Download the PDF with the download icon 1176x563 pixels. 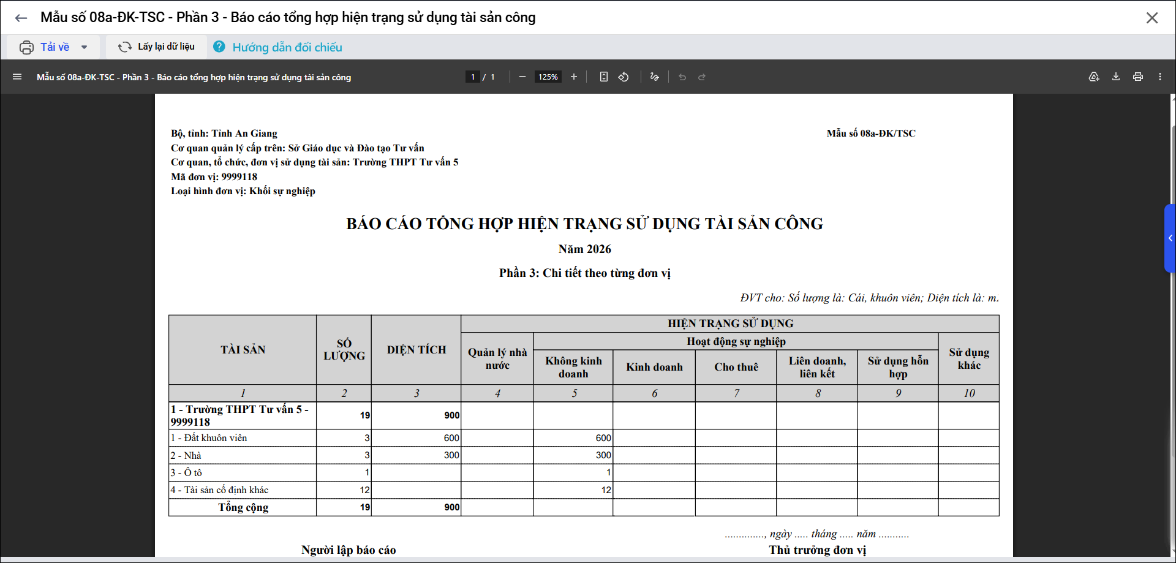[x=1116, y=77]
